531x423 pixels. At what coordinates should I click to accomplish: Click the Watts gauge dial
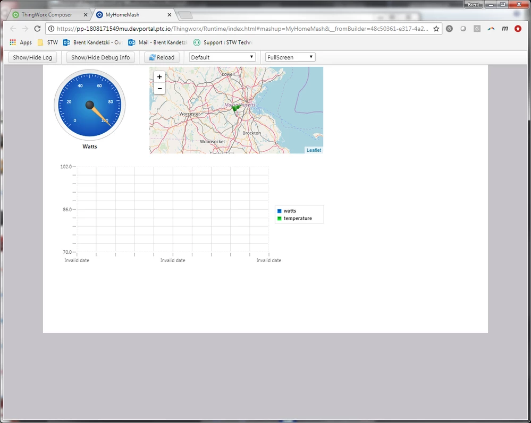point(90,105)
